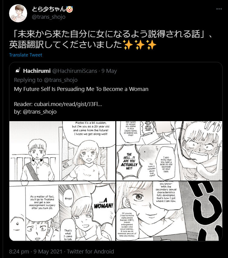The width and height of the screenshot is (228, 258).
Task: Click the Replying to @trans_shojo mention
Action: point(61,80)
